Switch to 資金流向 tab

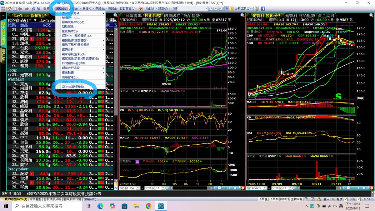click(326, 15)
